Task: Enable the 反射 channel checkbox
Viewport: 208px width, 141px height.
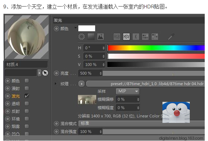Action: point(27,111)
